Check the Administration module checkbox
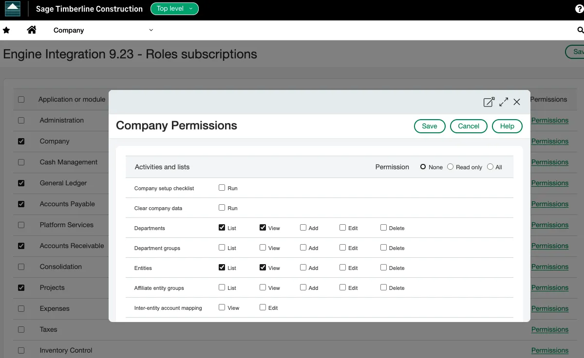This screenshot has height=358, width=584. (x=21, y=121)
